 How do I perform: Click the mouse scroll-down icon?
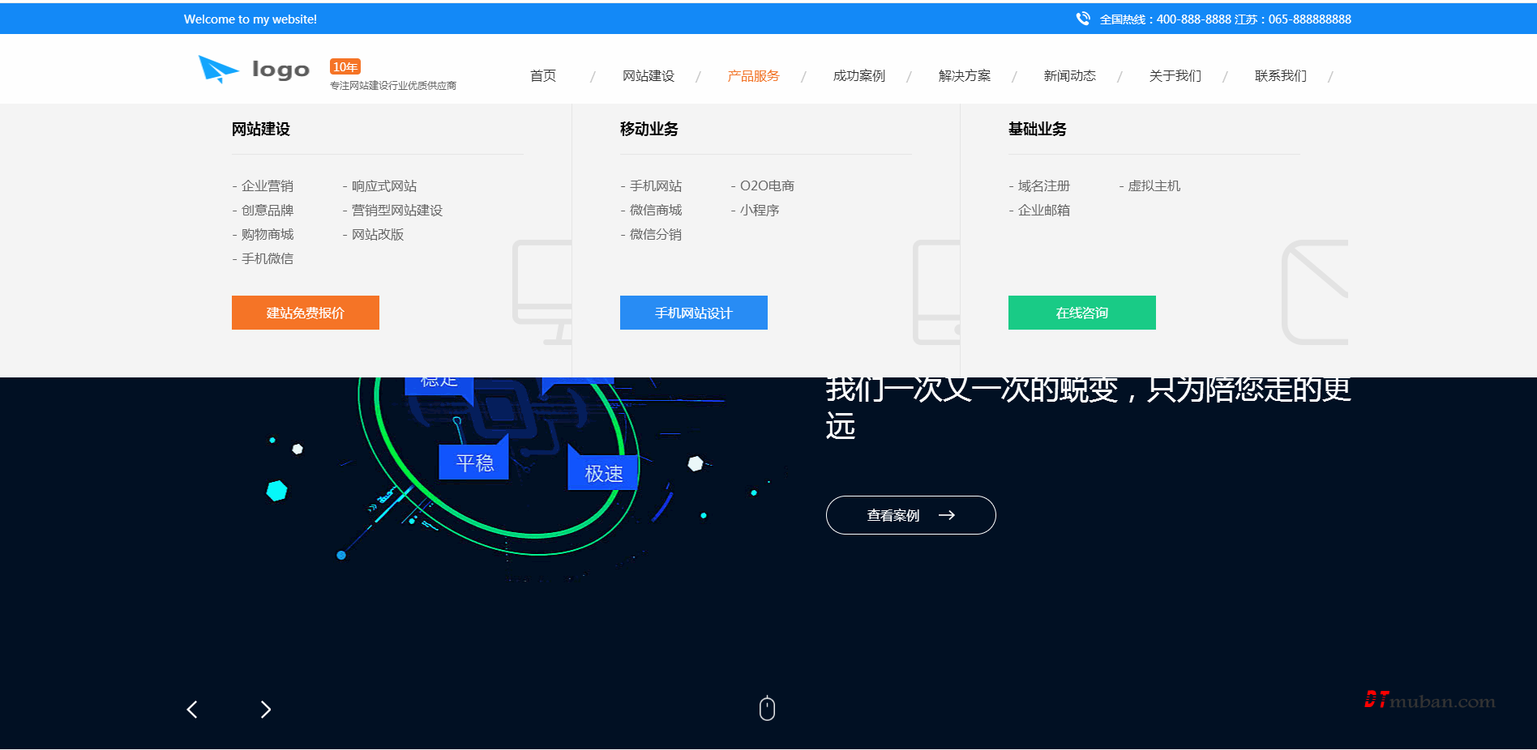[x=767, y=709]
